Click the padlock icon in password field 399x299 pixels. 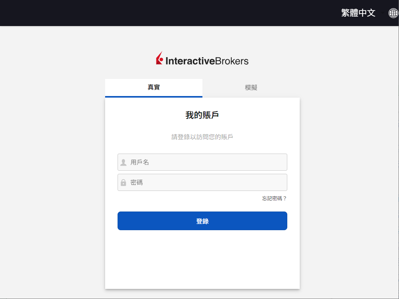pos(123,183)
